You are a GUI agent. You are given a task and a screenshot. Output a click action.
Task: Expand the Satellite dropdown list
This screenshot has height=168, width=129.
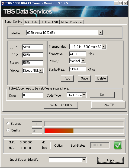click(101, 32)
